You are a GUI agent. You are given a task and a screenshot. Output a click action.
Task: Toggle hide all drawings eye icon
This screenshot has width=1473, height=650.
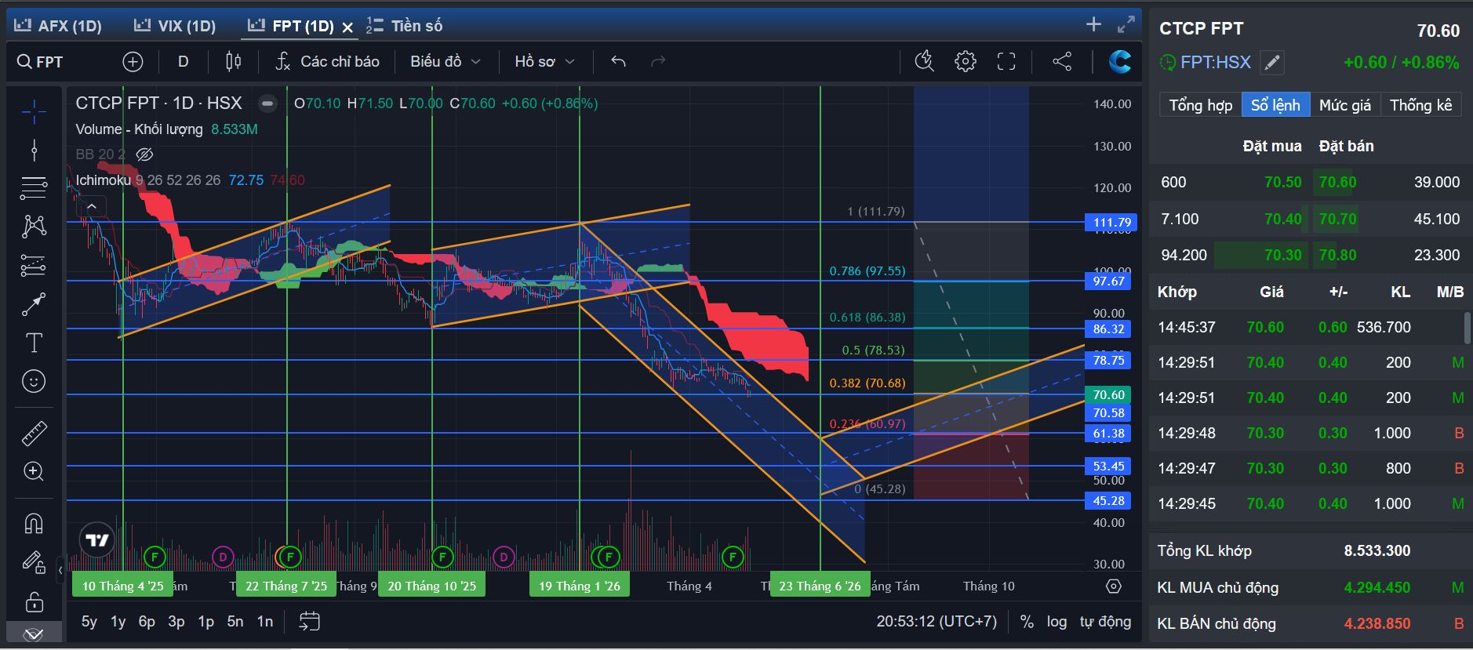tap(34, 634)
